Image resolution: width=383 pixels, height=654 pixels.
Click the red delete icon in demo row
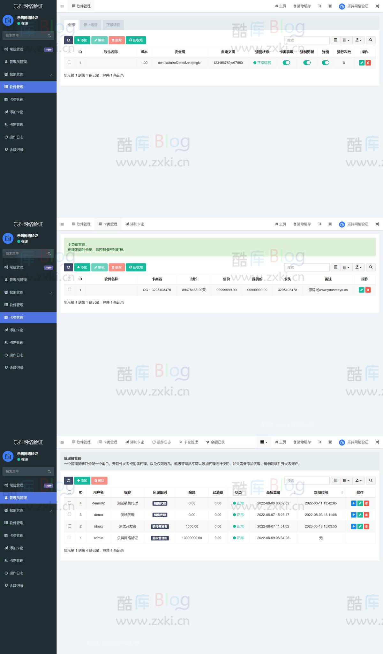coord(366,515)
